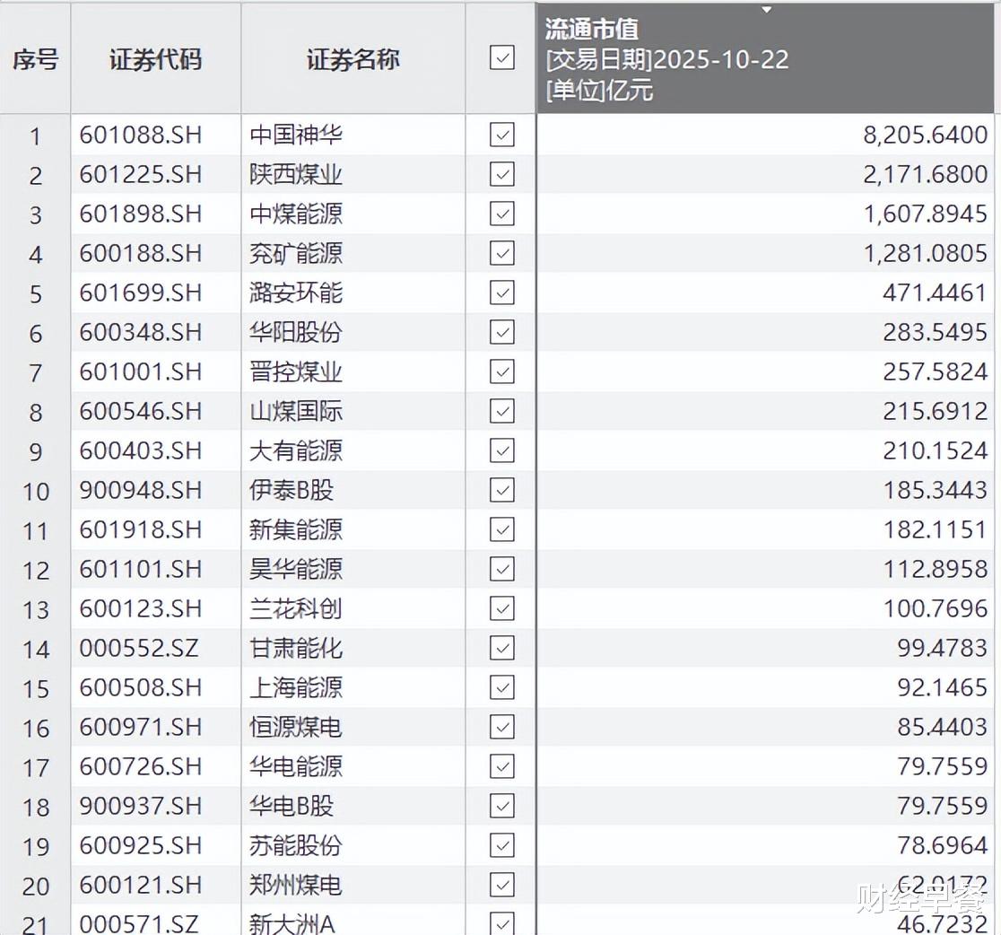Click market value 78.6964
The width and height of the screenshot is (1001, 935).
click(943, 845)
